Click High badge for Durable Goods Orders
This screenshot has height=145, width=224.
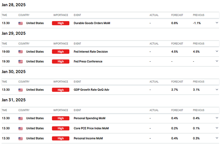click(x=61, y=23)
